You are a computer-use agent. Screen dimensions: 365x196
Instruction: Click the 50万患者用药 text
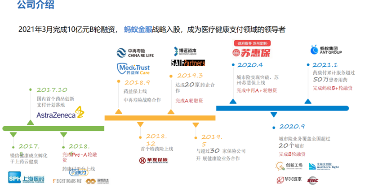(330, 80)
